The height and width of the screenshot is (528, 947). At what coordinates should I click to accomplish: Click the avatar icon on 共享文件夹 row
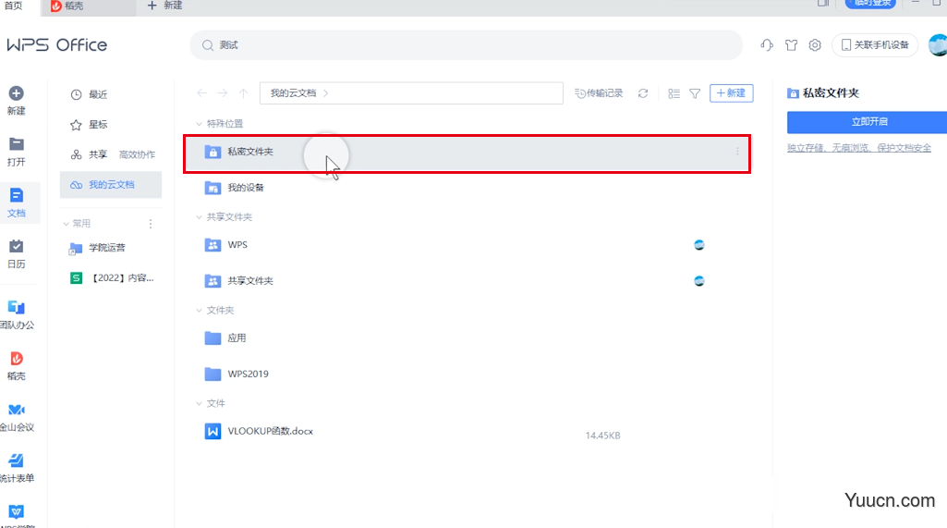(698, 280)
